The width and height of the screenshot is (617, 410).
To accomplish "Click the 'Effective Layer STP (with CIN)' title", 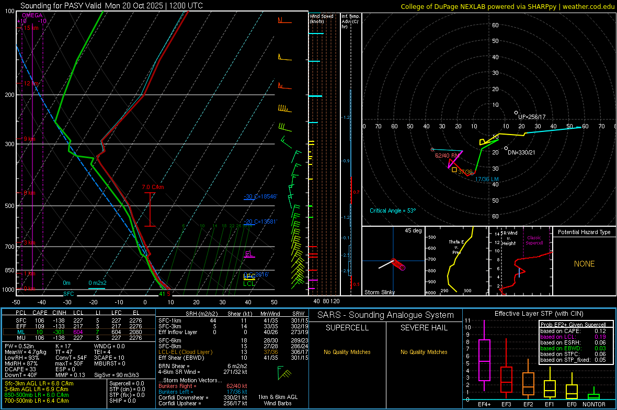I will coord(539,314).
